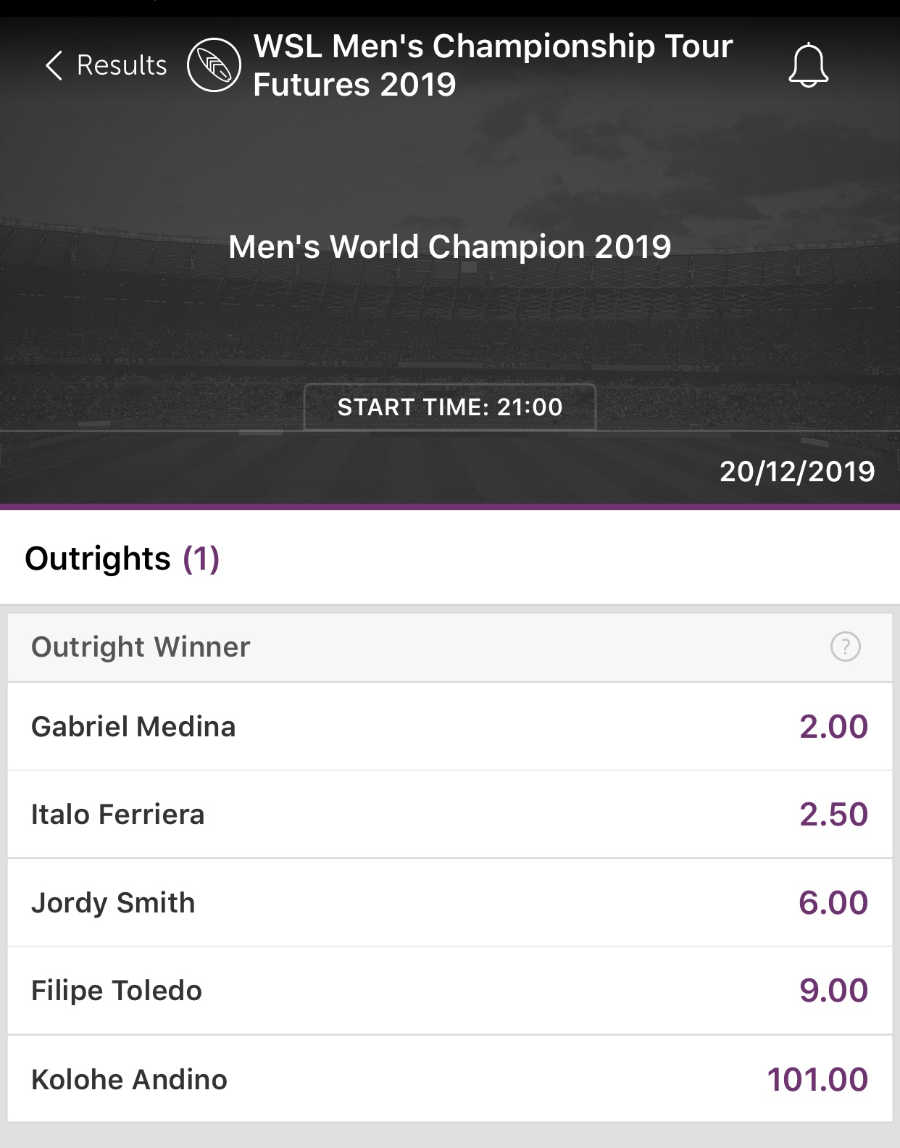This screenshot has height=1148, width=900.
Task: Tap the surfboard sport icon
Action: coord(214,65)
